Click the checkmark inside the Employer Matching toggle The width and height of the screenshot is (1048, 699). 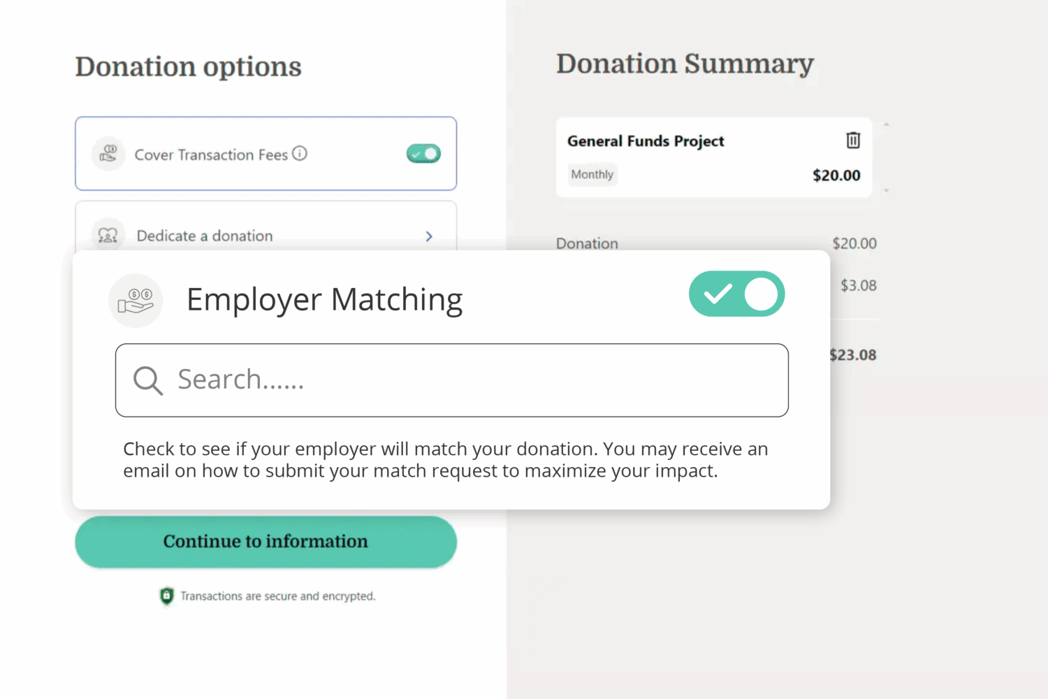717,294
